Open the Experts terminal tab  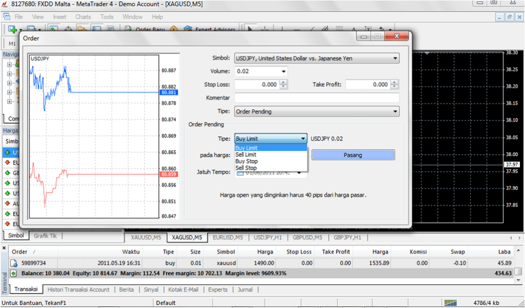(x=217, y=290)
